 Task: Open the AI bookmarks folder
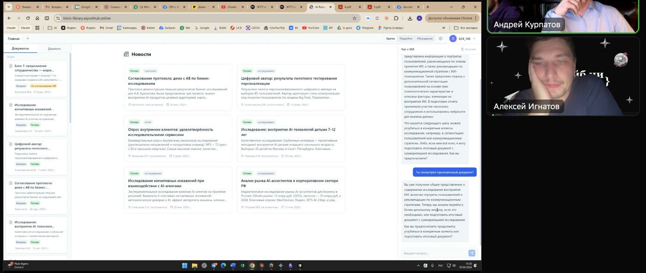(52, 28)
